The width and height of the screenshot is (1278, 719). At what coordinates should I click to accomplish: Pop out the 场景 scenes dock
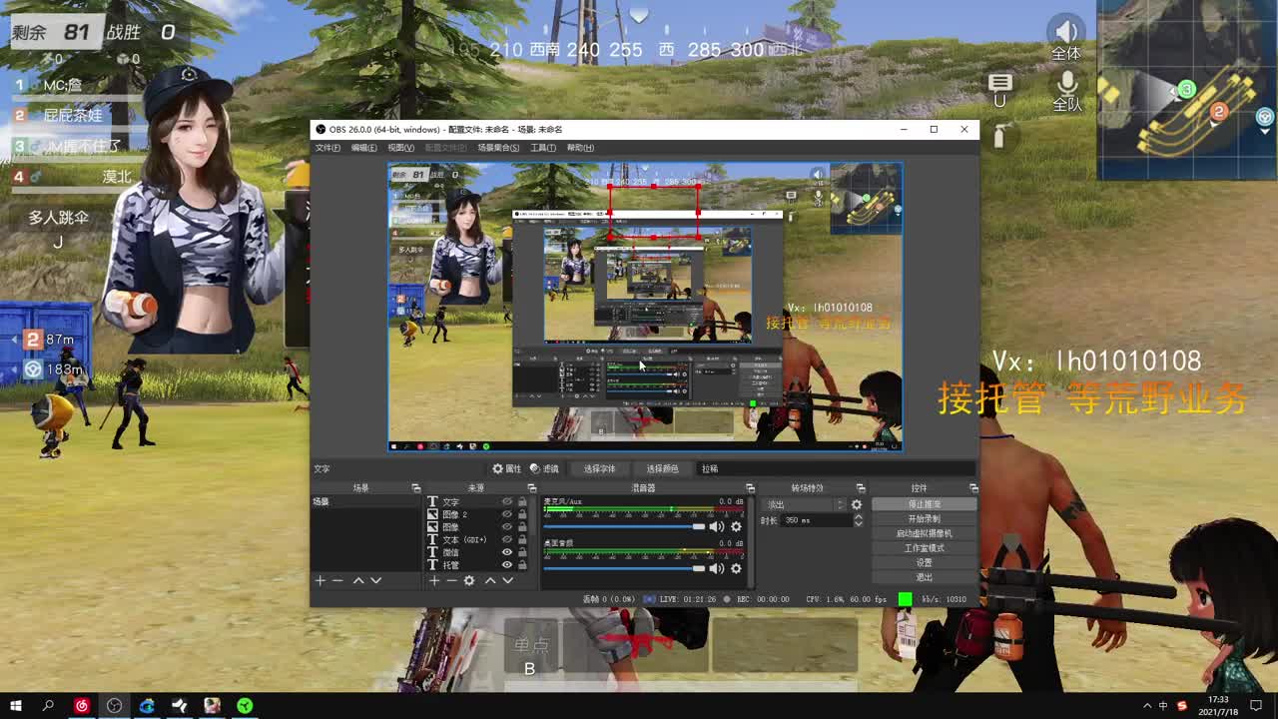[416, 488]
